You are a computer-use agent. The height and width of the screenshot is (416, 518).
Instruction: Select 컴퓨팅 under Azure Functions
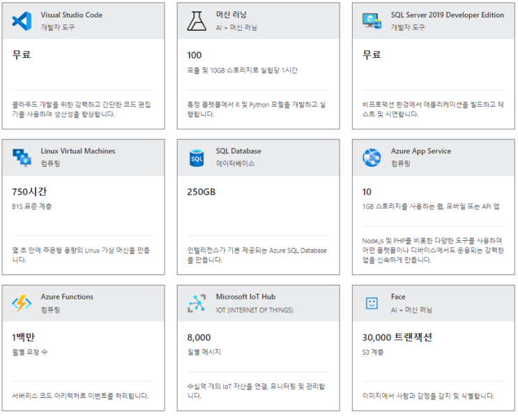[x=50, y=310]
